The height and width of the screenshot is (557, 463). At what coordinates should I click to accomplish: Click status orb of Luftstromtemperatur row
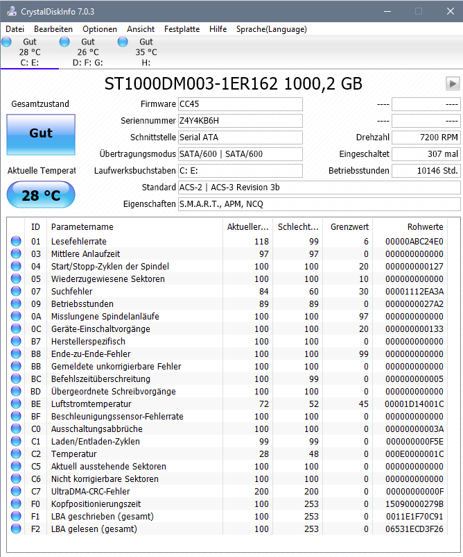(x=16, y=404)
